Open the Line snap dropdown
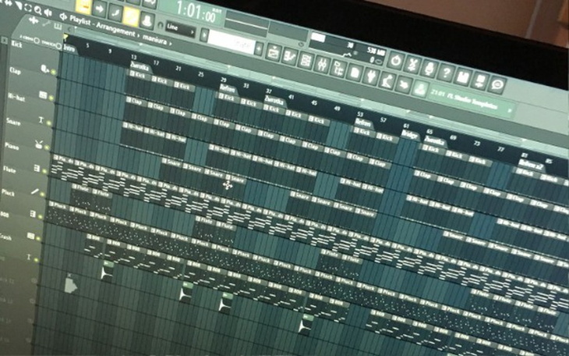Image resolution: width=569 pixels, height=356 pixels. click(x=181, y=29)
